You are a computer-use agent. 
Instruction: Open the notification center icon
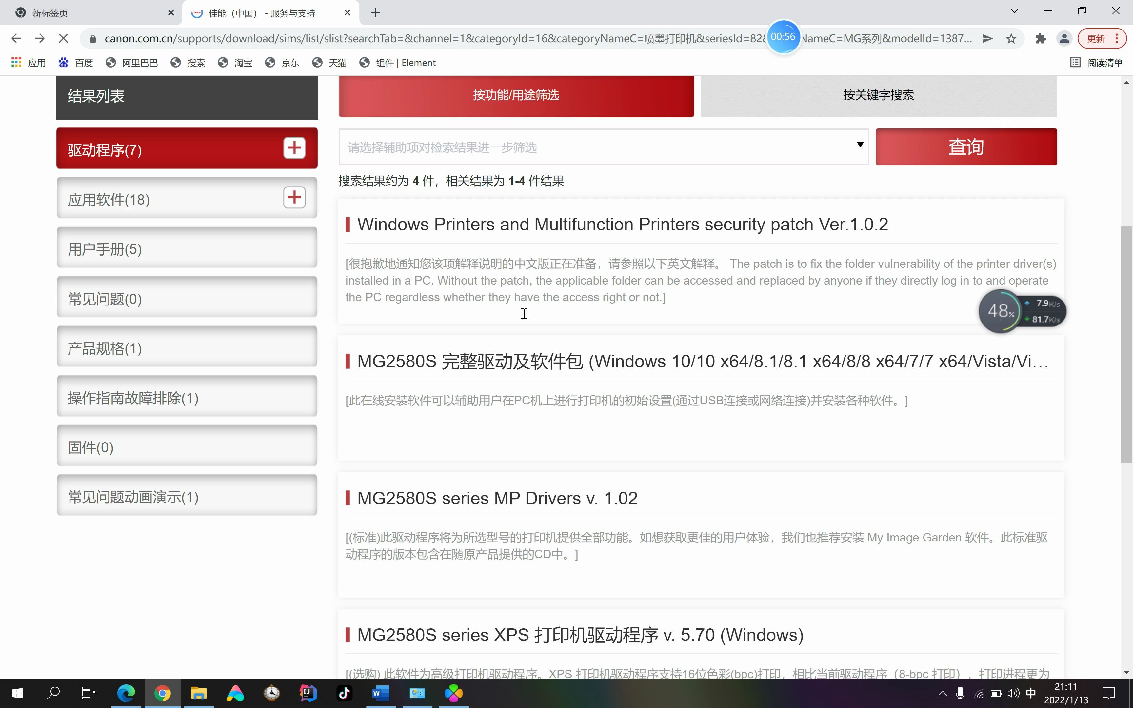pyautogui.click(x=1109, y=694)
